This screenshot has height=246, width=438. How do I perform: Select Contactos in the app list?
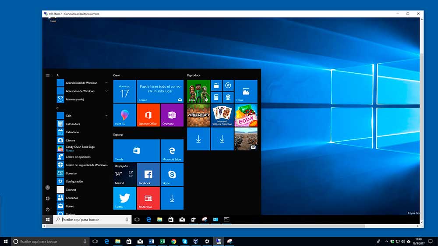click(83, 198)
